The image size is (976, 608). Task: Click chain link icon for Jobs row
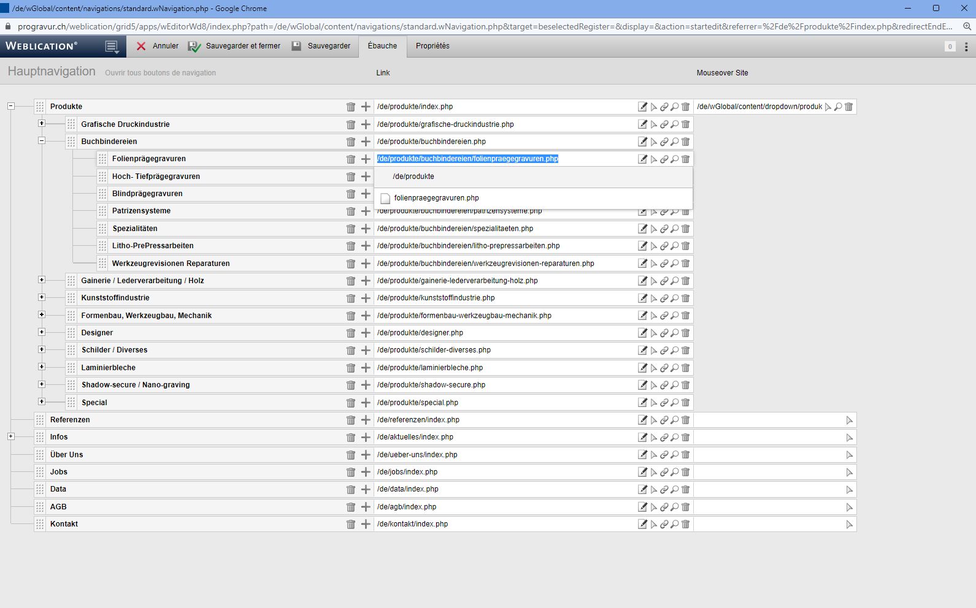pos(664,473)
